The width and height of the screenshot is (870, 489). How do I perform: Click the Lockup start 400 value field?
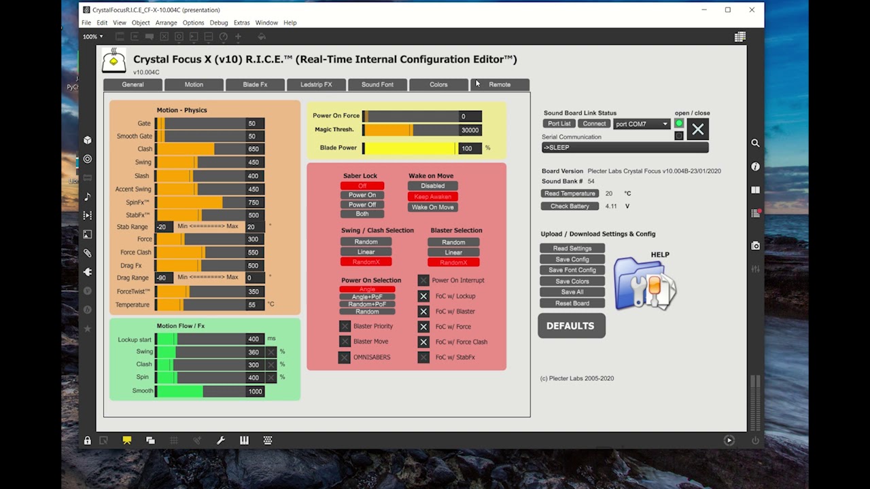[x=254, y=339]
